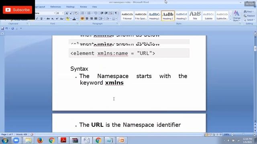Click the Shading paint bucket icon
Screen dimensions: 257x144
tap(107, 19)
